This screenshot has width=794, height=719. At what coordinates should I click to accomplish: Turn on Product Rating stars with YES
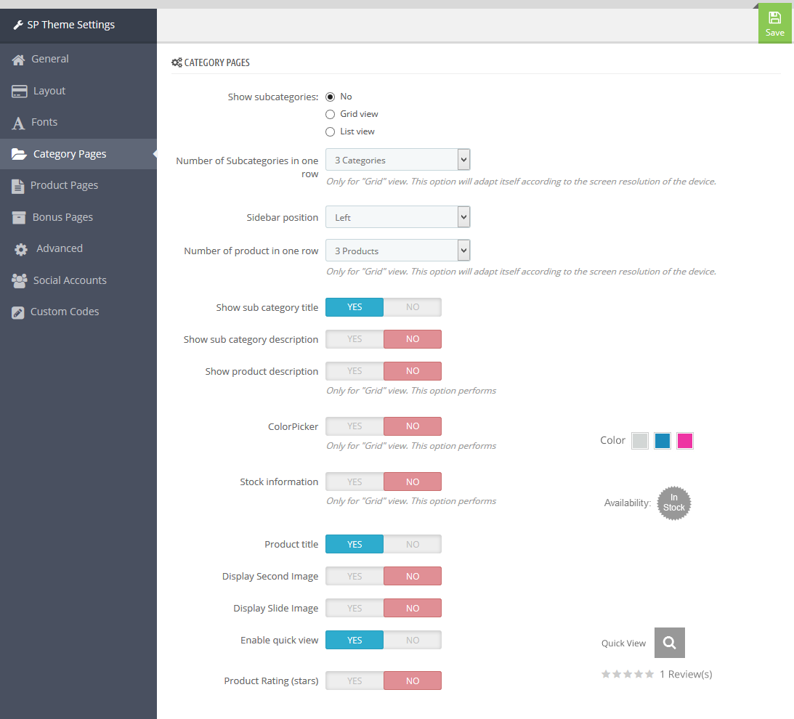click(355, 681)
